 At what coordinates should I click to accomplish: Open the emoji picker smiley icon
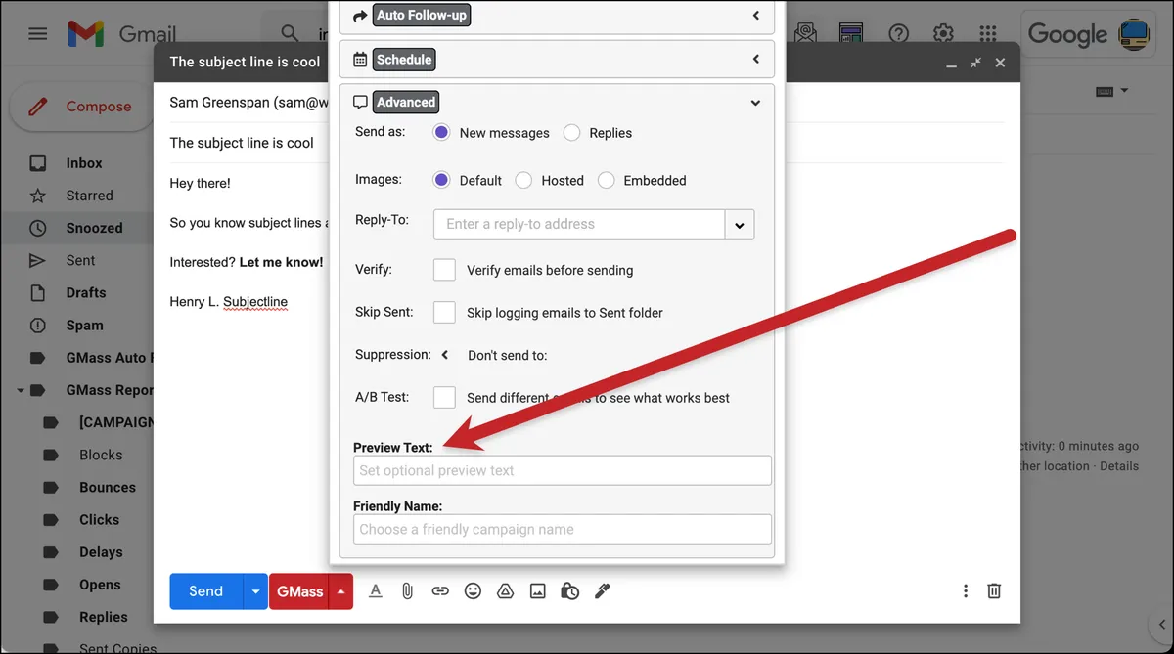point(473,590)
